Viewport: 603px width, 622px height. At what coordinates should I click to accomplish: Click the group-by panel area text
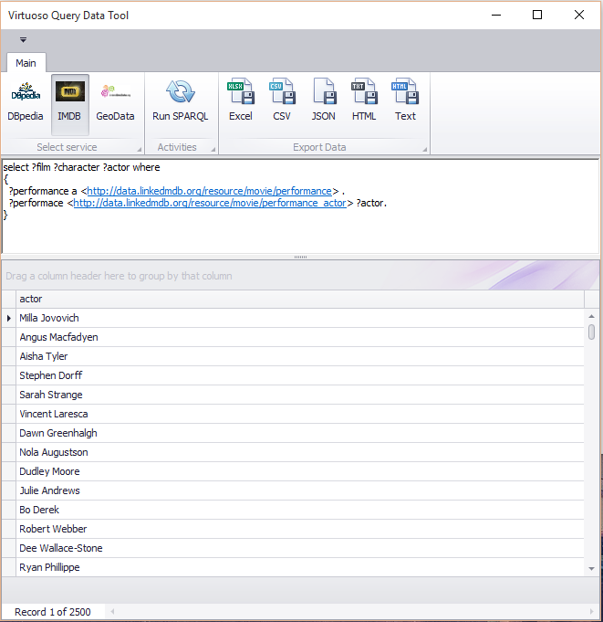coord(119,276)
